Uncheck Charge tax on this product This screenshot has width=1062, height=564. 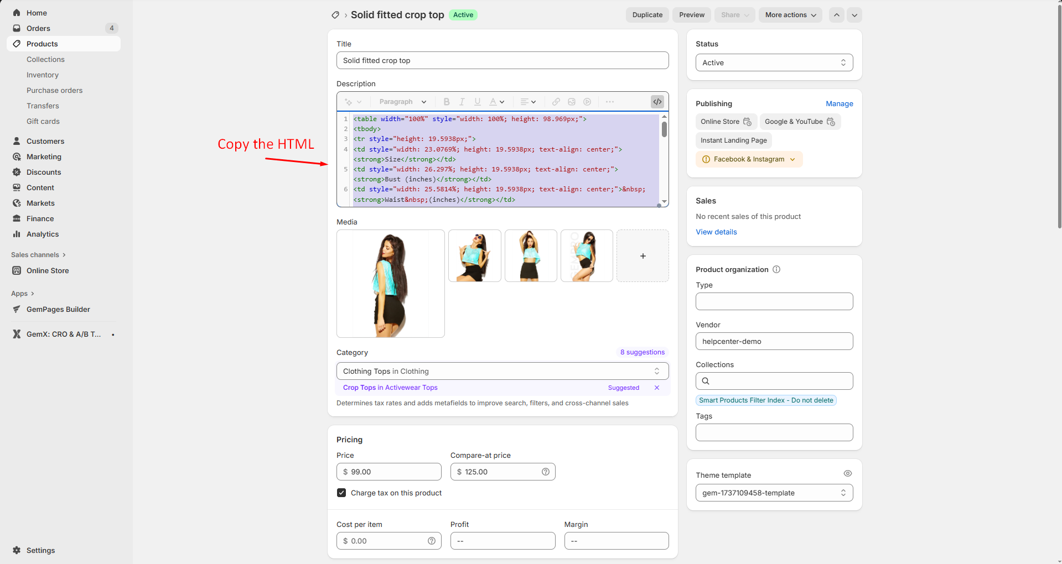click(341, 493)
